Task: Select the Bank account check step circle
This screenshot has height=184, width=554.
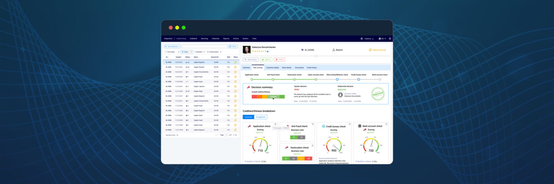Action: [380, 79]
